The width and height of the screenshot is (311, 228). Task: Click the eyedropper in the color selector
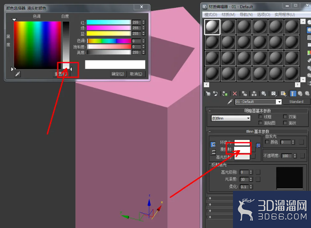pyautogui.click(x=18, y=74)
